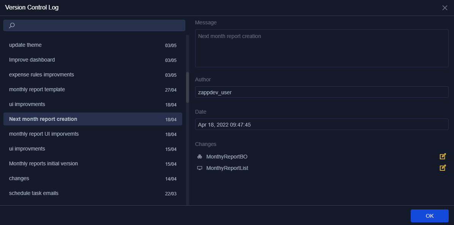Viewport: 454px width, 225px height.
Task: Focus the commit search input field
Action: pyautogui.click(x=99, y=25)
